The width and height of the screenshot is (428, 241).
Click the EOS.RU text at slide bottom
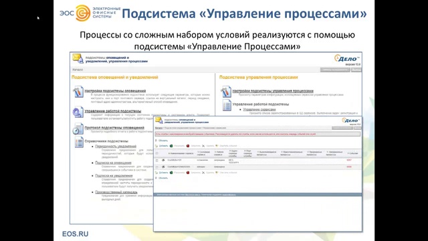[76, 234]
